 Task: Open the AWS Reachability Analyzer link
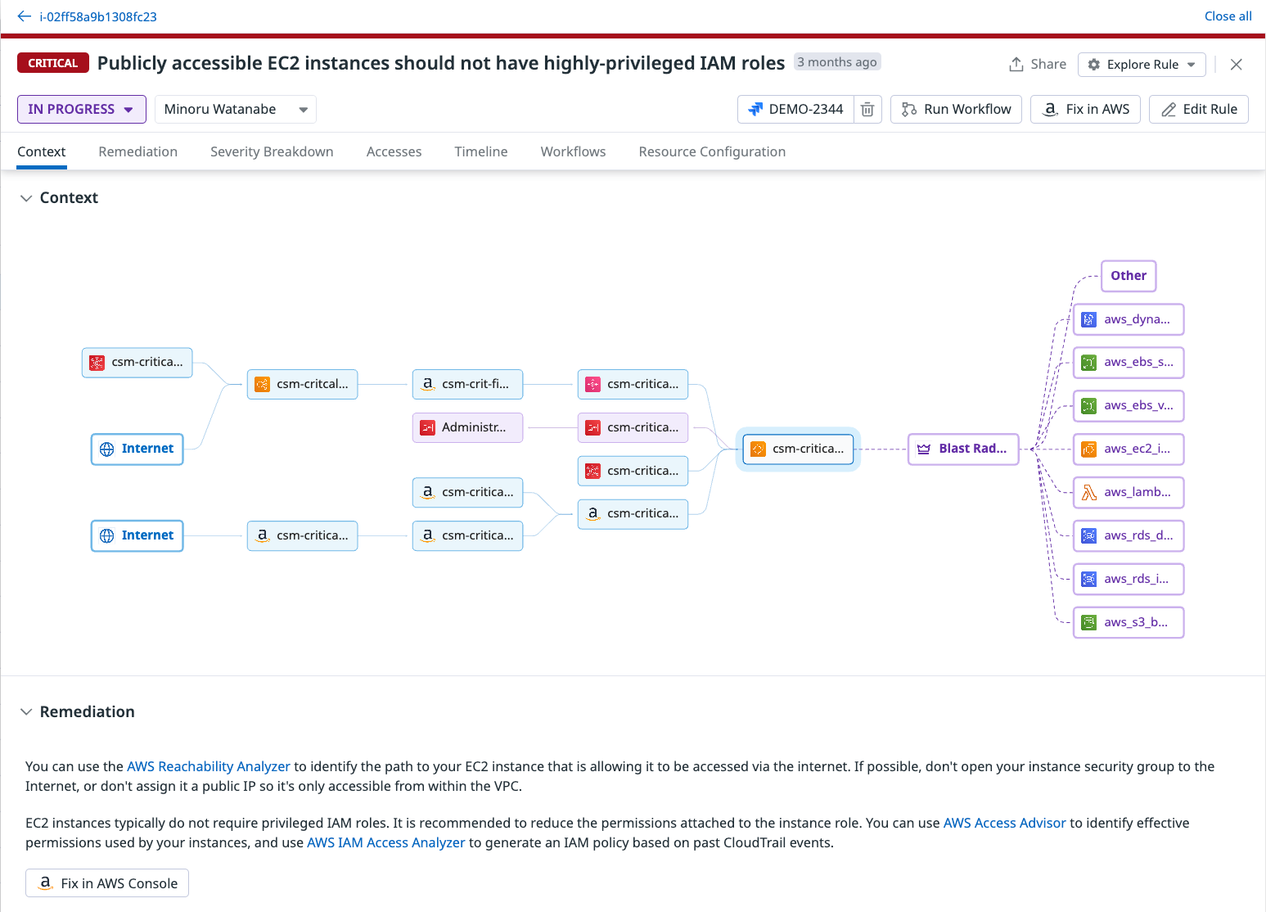pos(208,766)
